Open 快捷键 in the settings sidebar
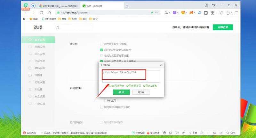 tap(38, 75)
